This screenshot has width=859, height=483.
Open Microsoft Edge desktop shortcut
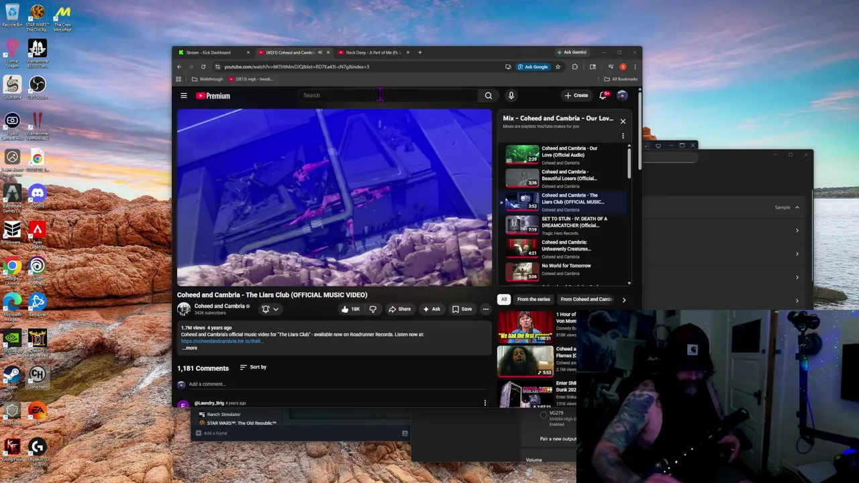(x=12, y=306)
